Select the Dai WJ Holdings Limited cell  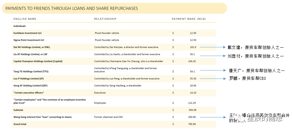[x=32, y=47]
